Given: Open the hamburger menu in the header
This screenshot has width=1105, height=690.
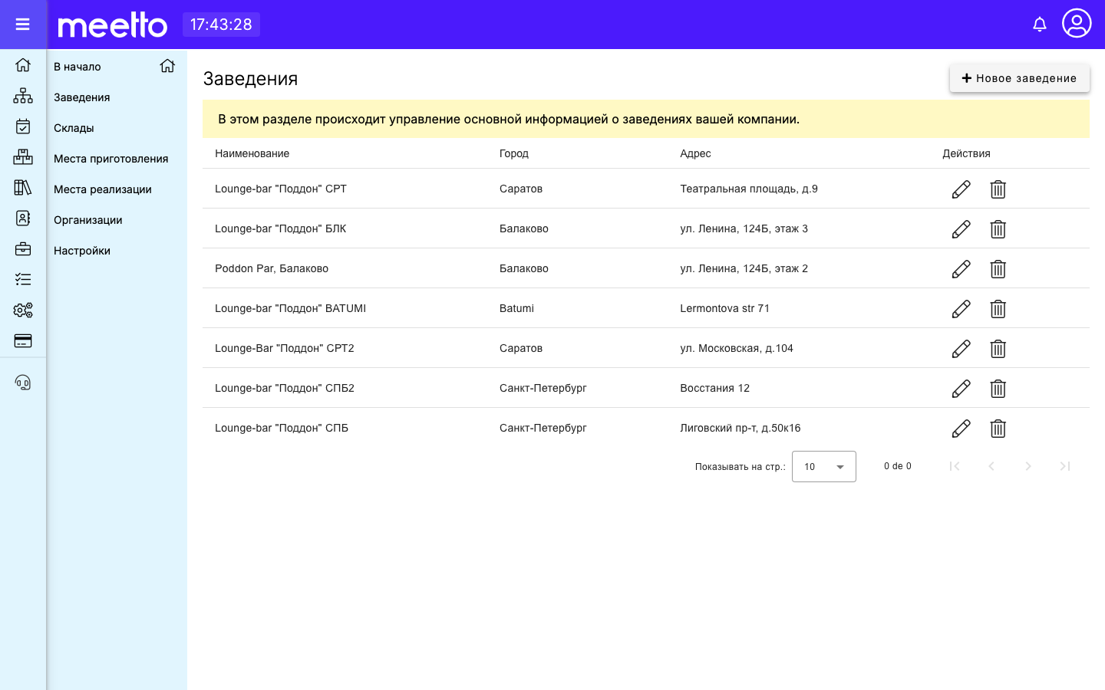Looking at the screenshot, I should click(22, 25).
